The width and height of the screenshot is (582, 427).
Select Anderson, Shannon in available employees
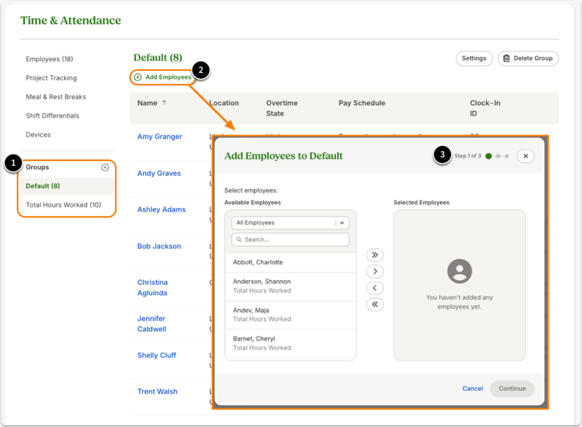click(290, 286)
